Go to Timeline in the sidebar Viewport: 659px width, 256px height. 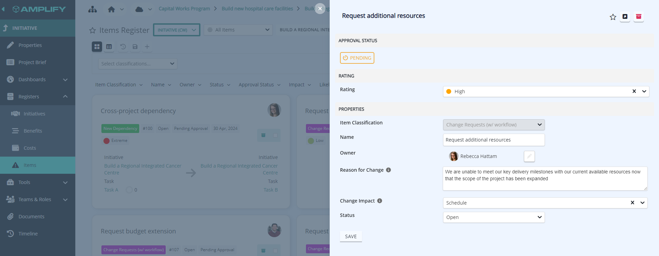point(28,234)
